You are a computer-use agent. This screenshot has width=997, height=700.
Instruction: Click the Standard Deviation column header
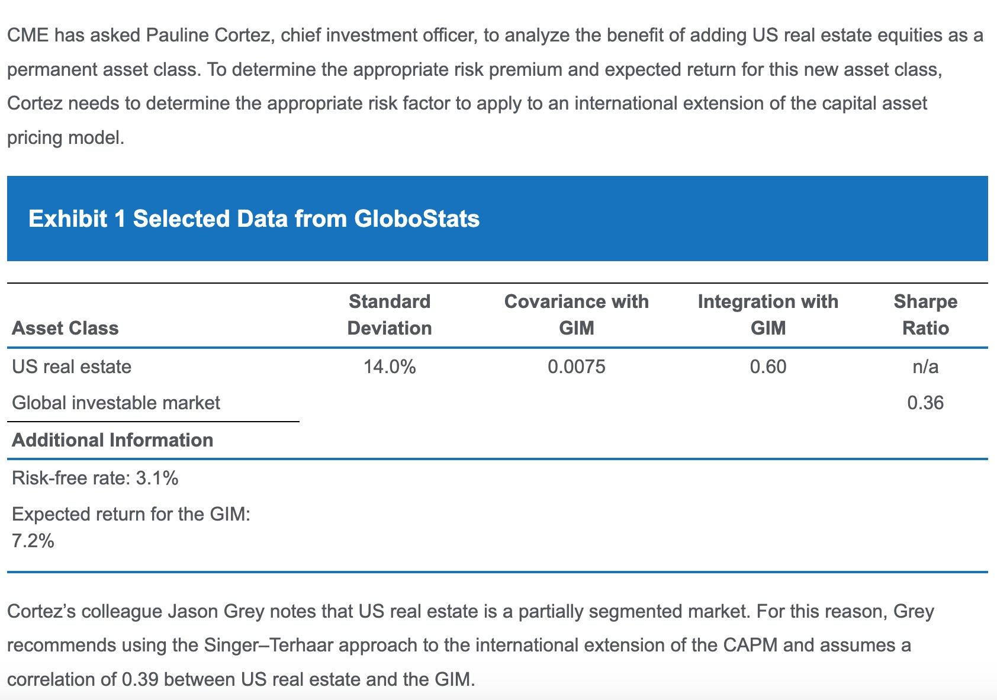pyautogui.click(x=390, y=314)
